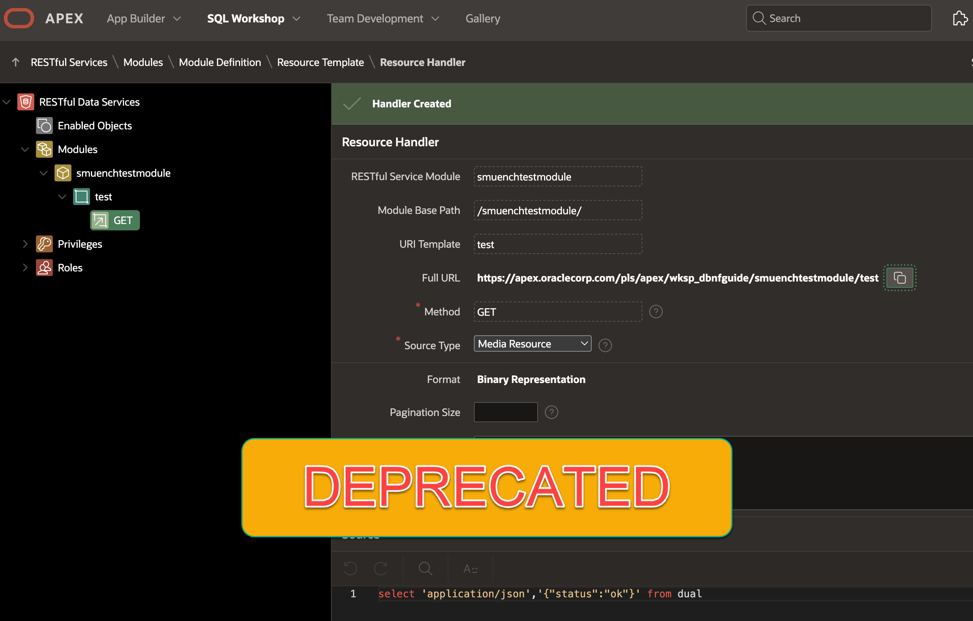The image size is (973, 621).
Task: Click the search magnifier icon in header
Action: tap(759, 18)
